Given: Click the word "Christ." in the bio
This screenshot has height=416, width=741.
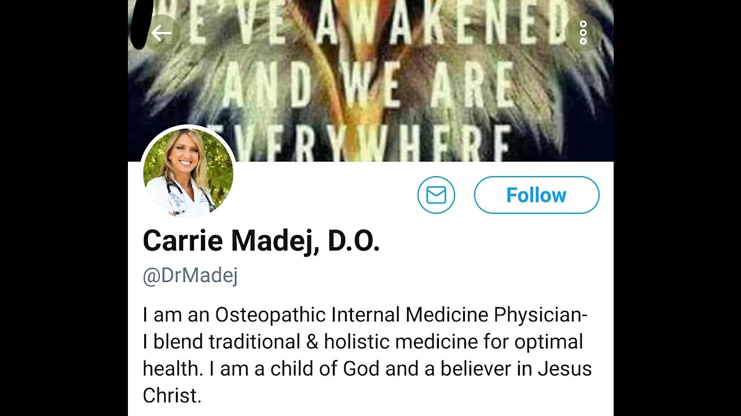Looking at the screenshot, I should [172, 396].
